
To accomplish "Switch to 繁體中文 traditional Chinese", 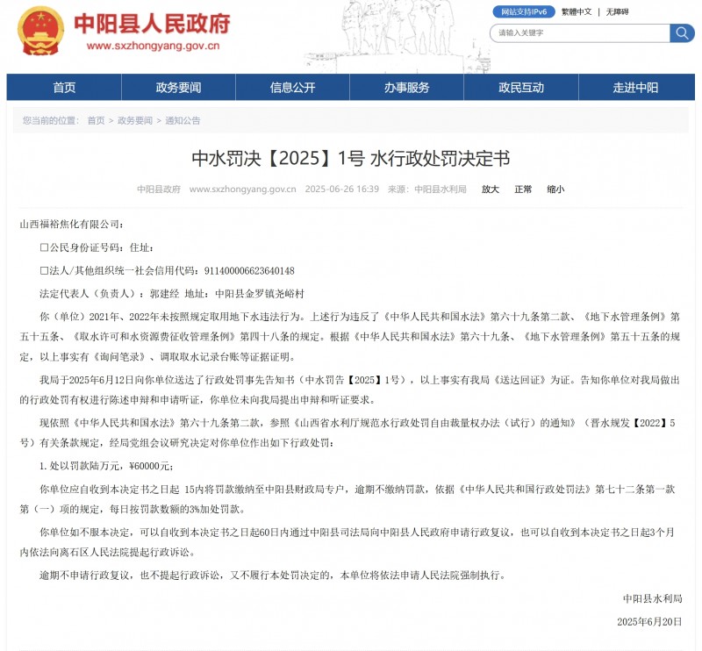I will [578, 13].
